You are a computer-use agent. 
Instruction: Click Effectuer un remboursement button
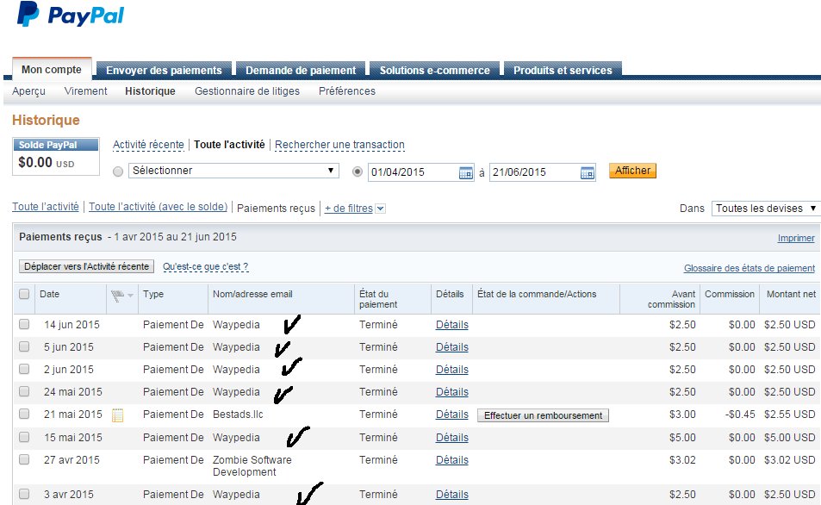[543, 415]
